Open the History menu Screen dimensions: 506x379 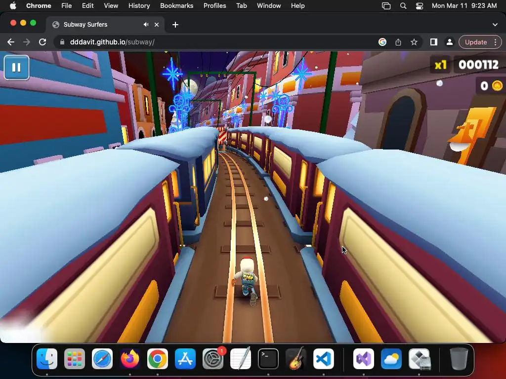point(139,5)
